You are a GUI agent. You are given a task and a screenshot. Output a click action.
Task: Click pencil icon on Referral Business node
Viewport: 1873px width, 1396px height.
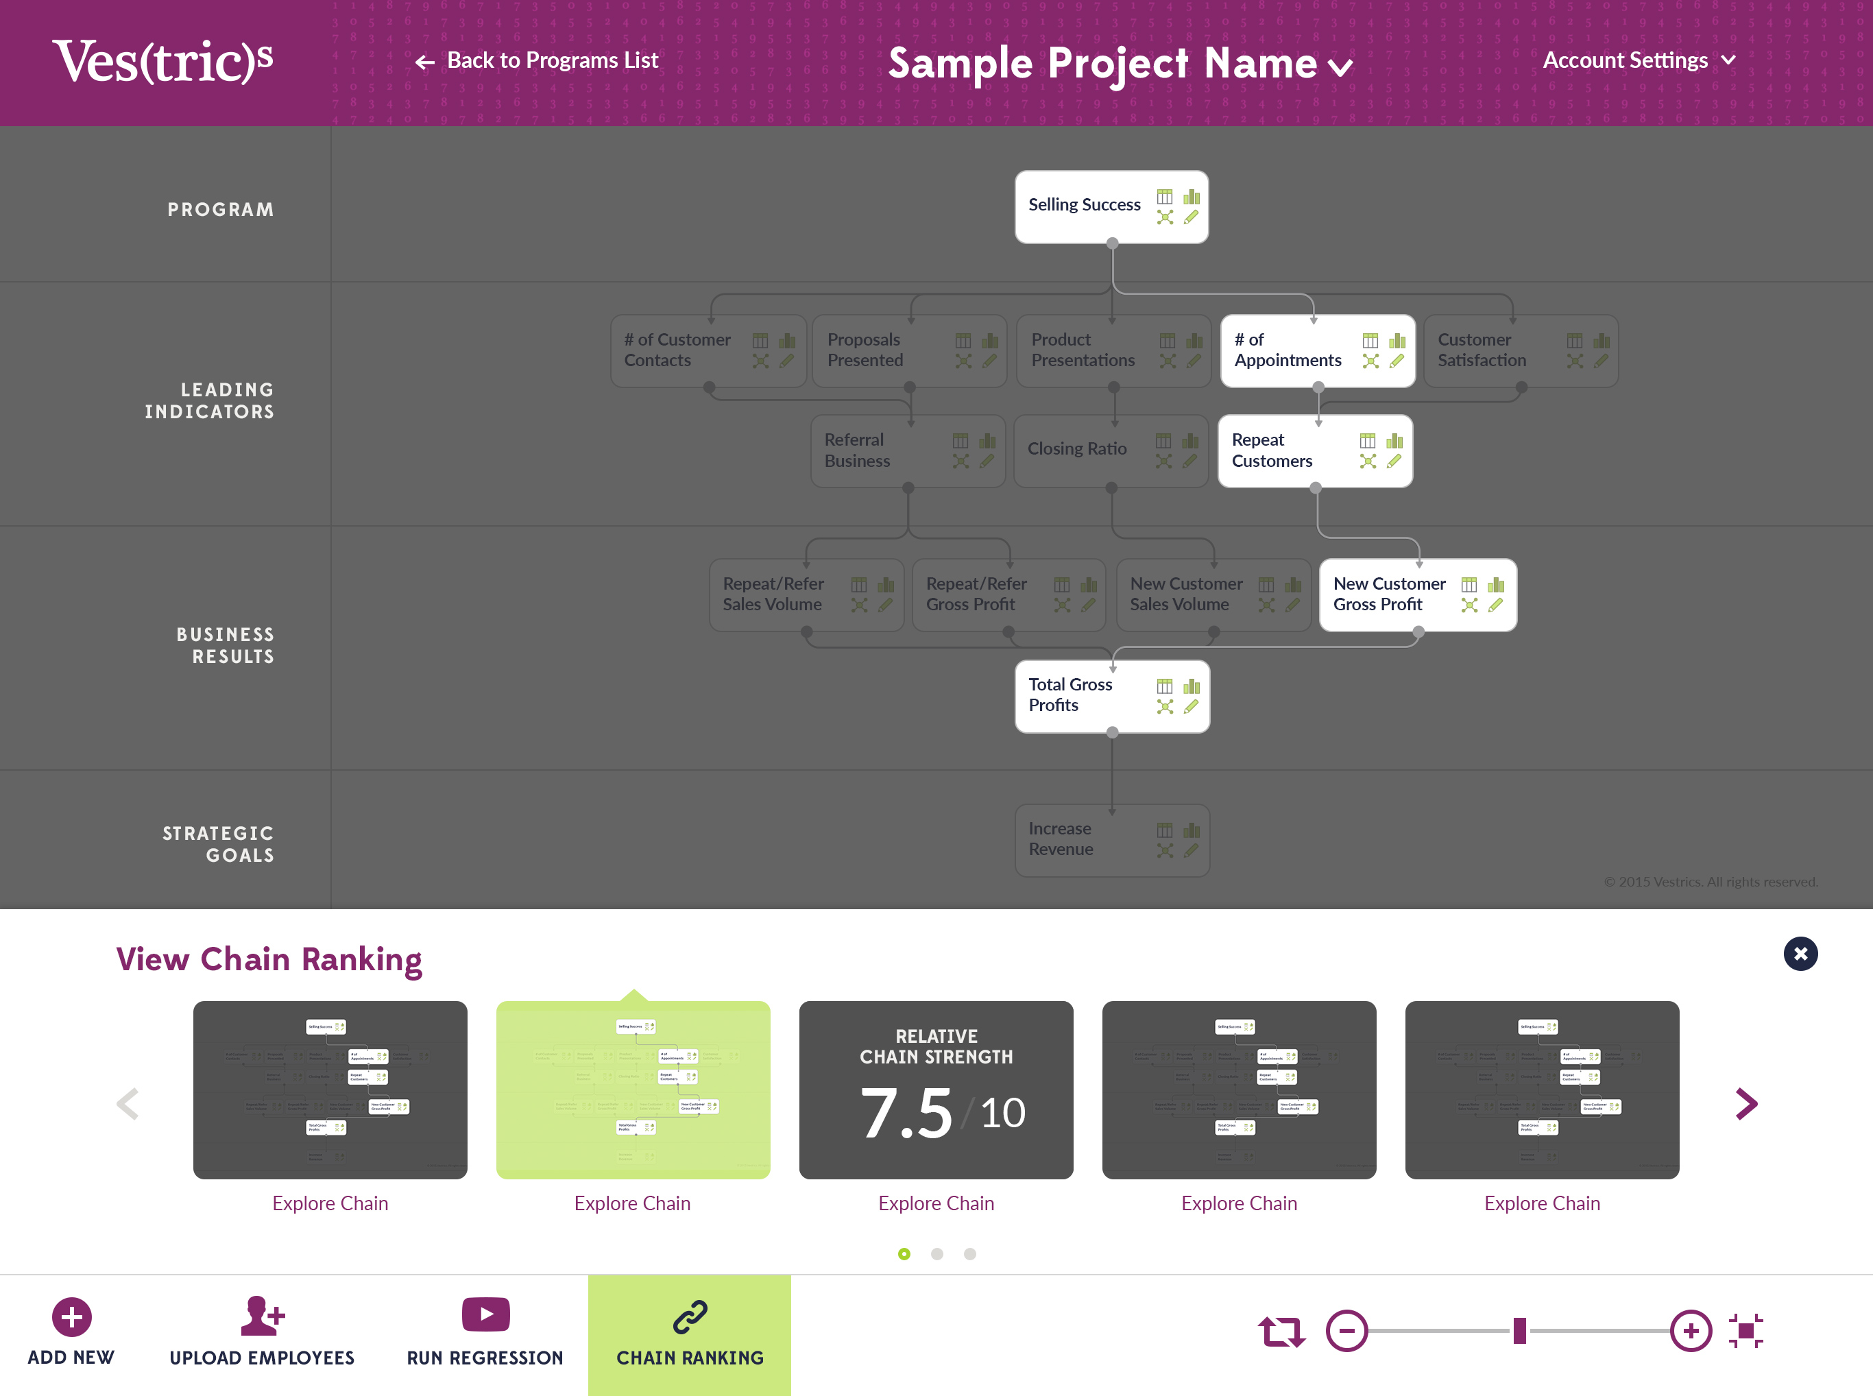(x=987, y=461)
